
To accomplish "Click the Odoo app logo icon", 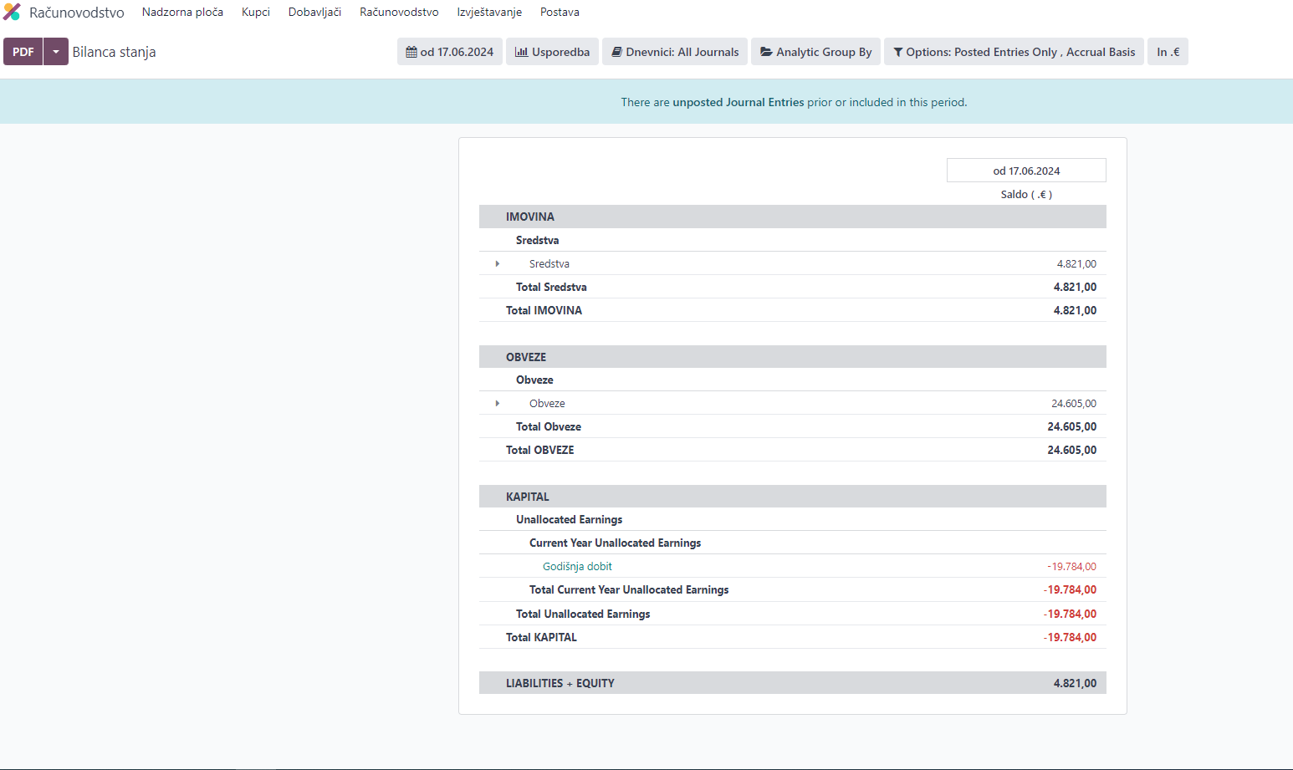I will click(x=12, y=12).
